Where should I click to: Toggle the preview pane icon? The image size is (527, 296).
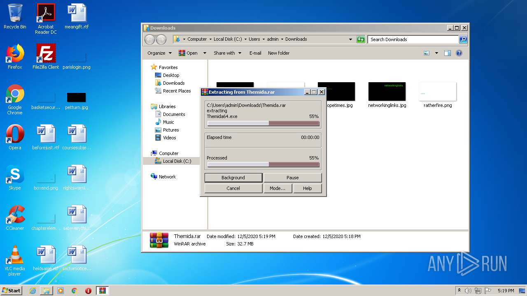click(x=448, y=53)
